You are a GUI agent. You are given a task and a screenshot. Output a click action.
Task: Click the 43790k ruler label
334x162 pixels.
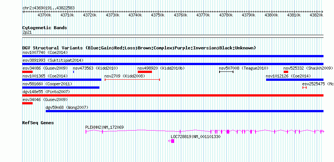(x=248, y=15)
